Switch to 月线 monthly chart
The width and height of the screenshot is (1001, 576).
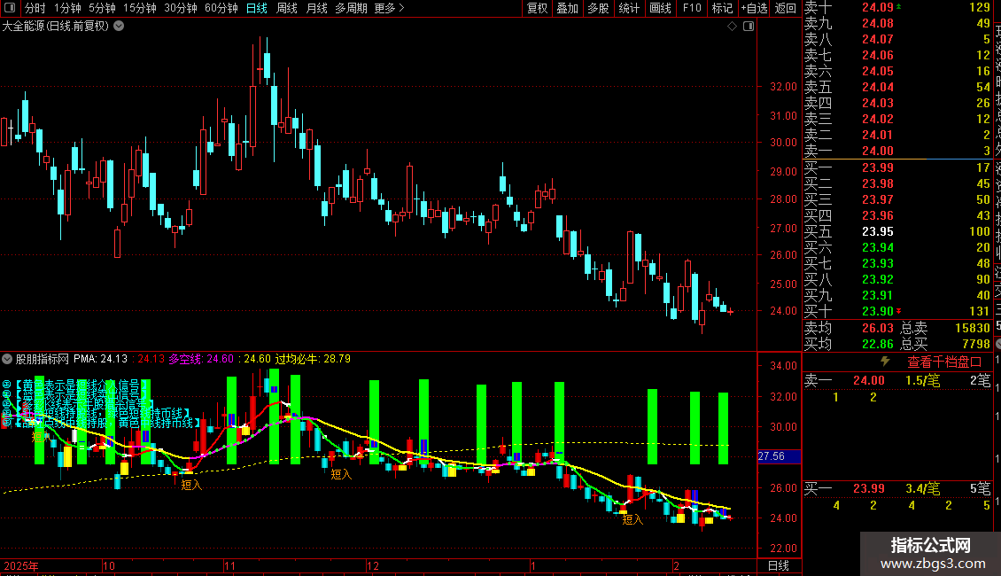316,8
